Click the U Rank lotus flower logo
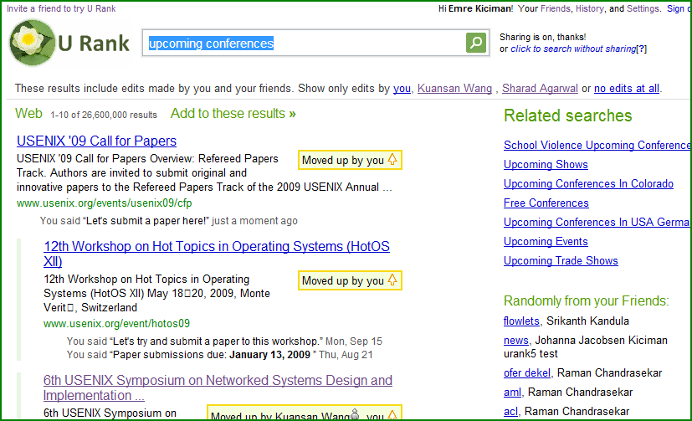692x421 pixels. point(32,43)
